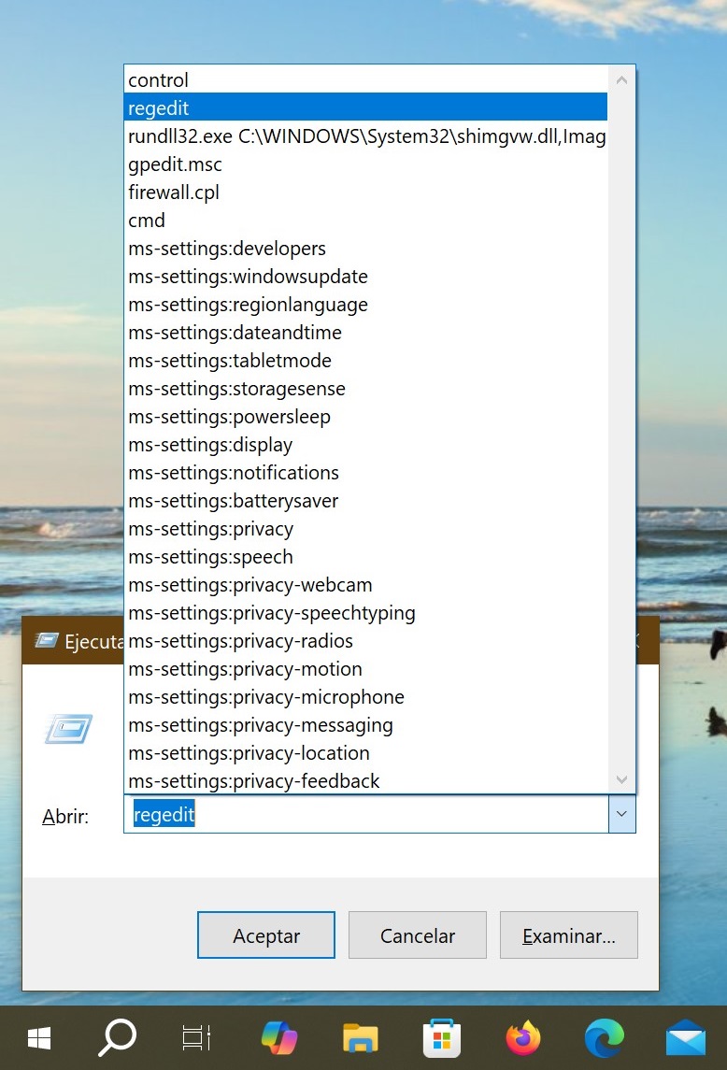Choose ms-settings:storagesense entry
The height and width of the screenshot is (1070, 727).
pyautogui.click(x=366, y=388)
